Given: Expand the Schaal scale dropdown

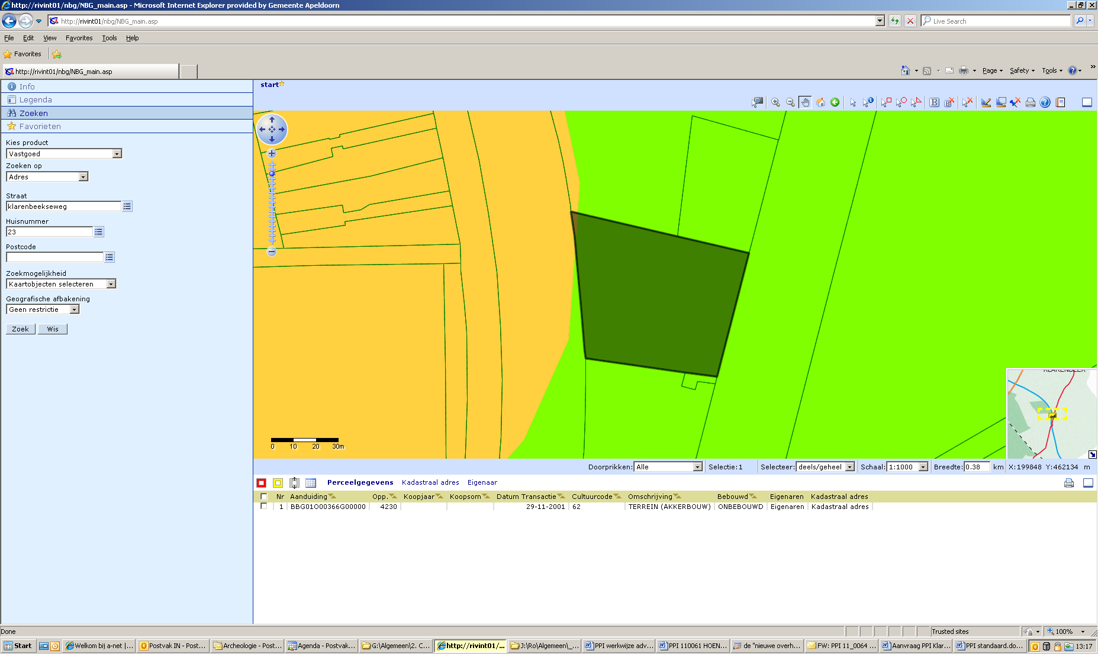Looking at the screenshot, I should coord(923,467).
